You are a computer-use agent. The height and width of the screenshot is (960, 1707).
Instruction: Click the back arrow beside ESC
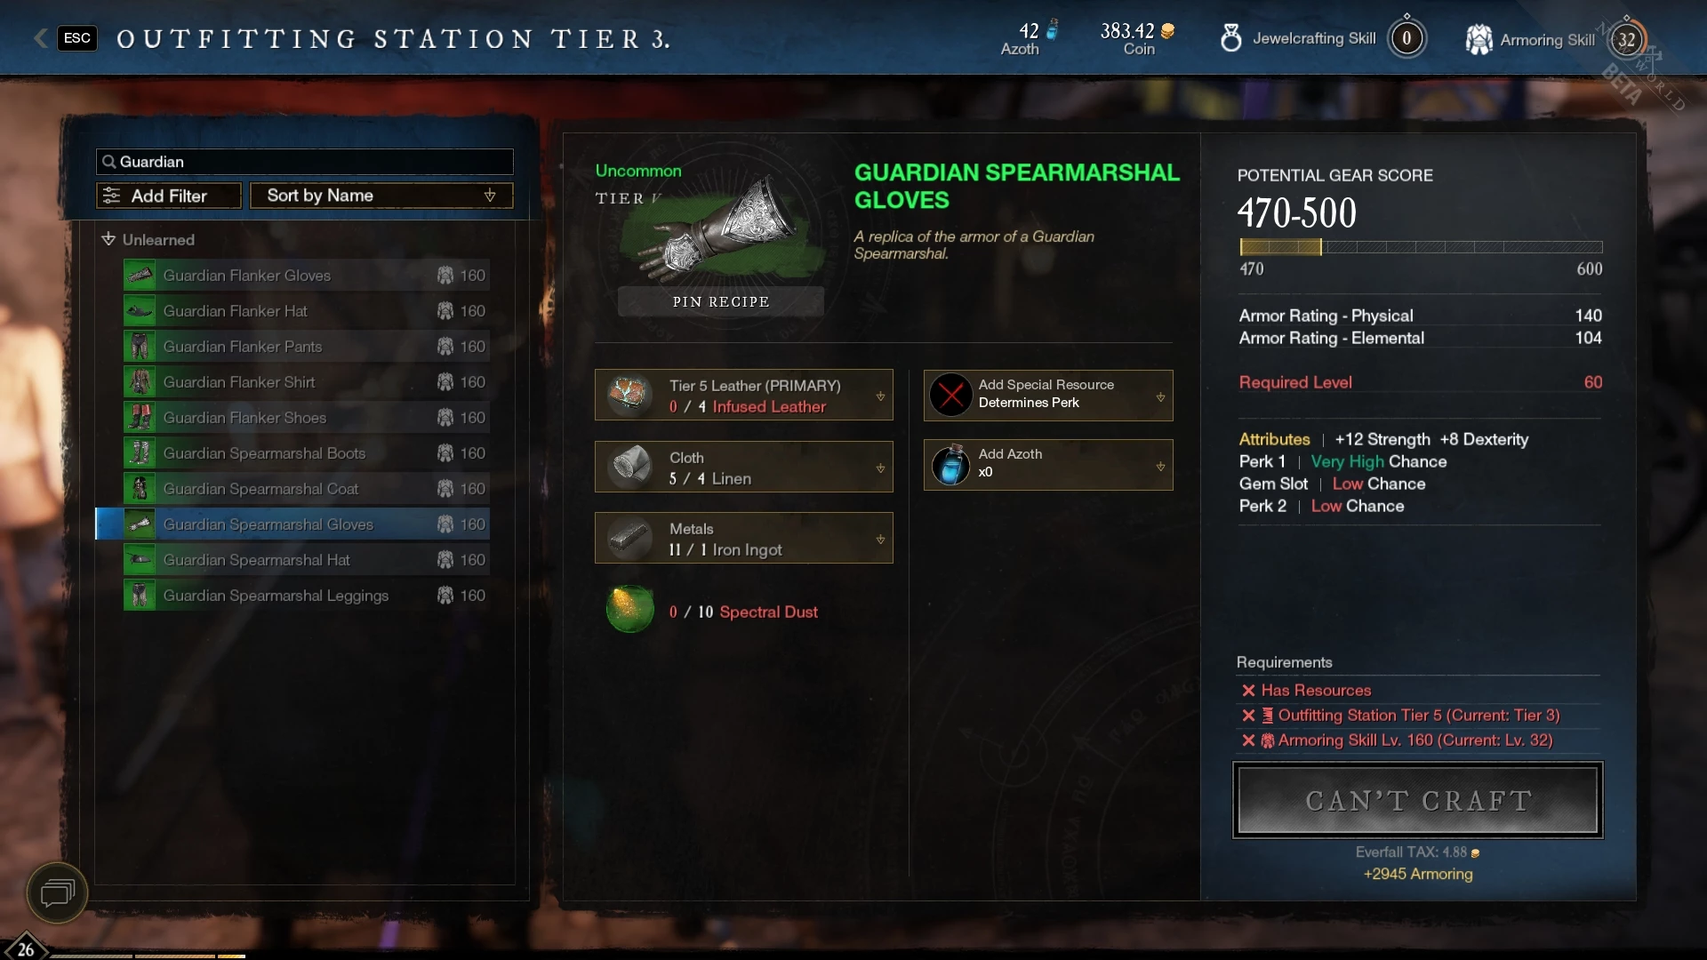tap(41, 38)
